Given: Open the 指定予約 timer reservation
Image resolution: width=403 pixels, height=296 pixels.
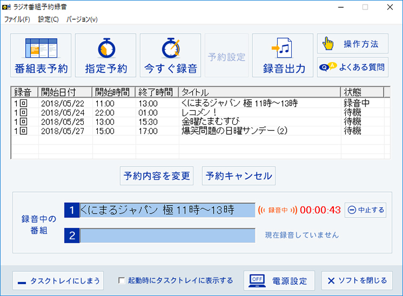Looking at the screenshot, I should coord(106,56).
